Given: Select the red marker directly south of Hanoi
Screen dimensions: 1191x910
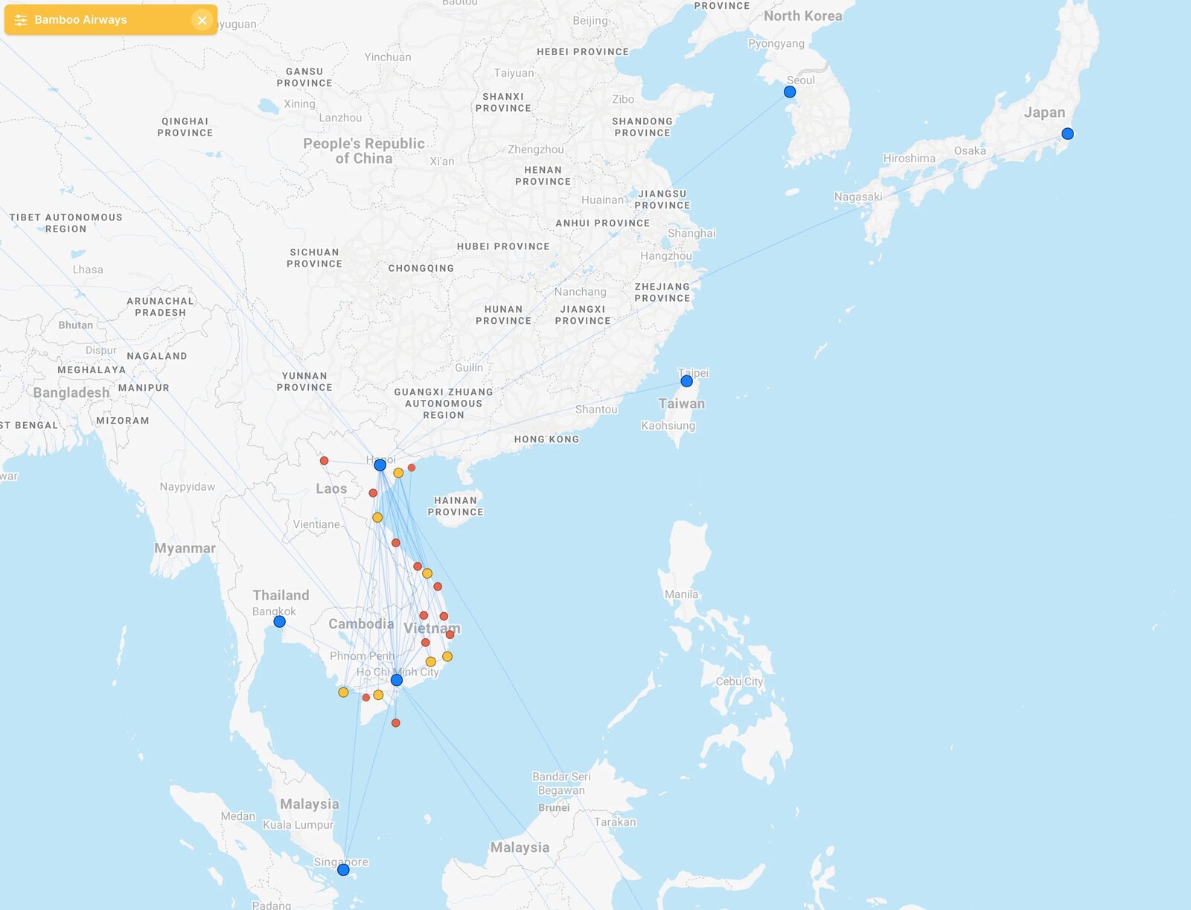Looking at the screenshot, I should pyautogui.click(x=373, y=493).
